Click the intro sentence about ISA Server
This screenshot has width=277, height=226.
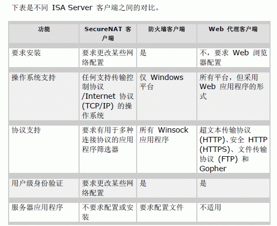pyautogui.click(x=86, y=8)
